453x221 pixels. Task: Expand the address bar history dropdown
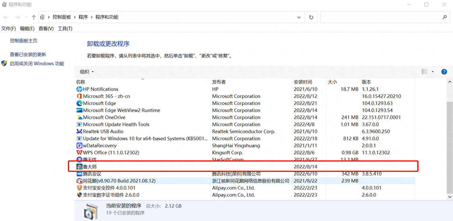pos(299,17)
